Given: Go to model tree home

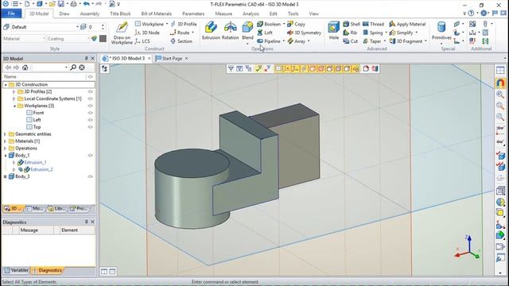Looking at the screenshot, I should (x=25, y=68).
